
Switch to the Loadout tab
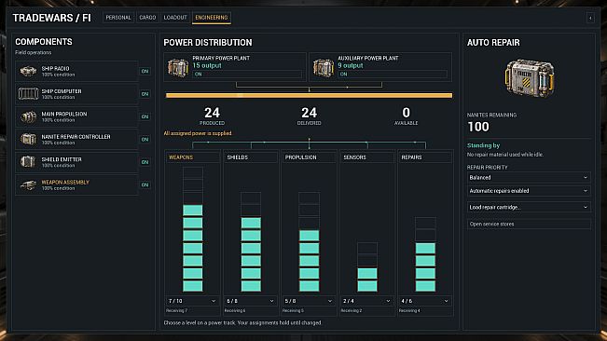click(x=175, y=18)
